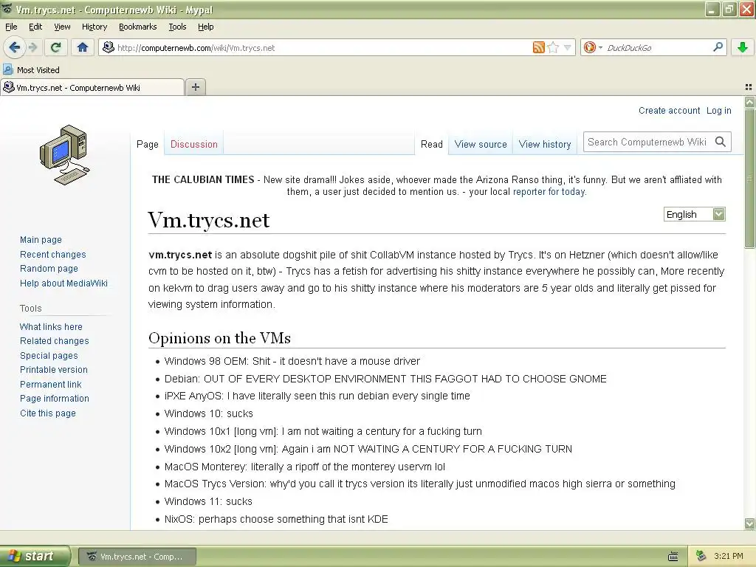The height and width of the screenshot is (567, 756).
Task: Subscribe via the RSS feed icon
Action: (x=538, y=47)
